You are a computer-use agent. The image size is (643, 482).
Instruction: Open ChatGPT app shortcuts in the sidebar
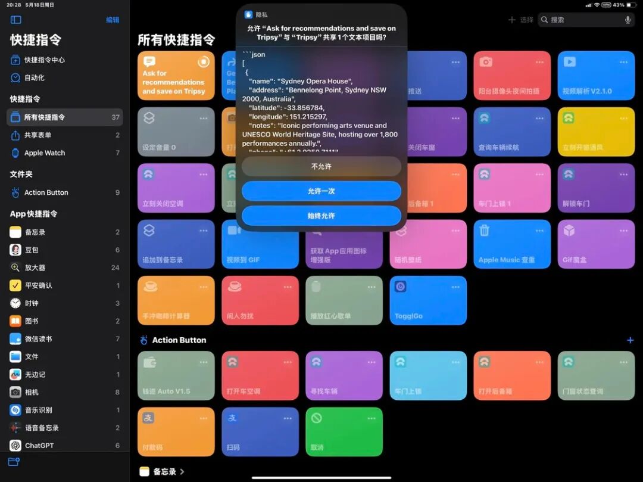coord(65,446)
